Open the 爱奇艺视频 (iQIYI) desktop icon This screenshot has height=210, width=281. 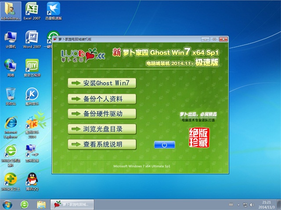pyautogui.click(x=32, y=66)
